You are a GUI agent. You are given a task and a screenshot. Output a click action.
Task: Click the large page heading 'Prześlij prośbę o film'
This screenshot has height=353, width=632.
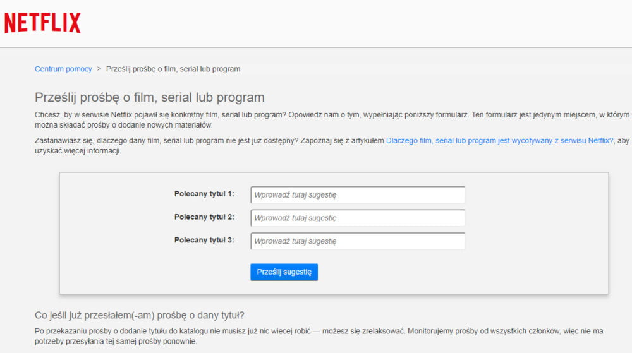(149, 98)
